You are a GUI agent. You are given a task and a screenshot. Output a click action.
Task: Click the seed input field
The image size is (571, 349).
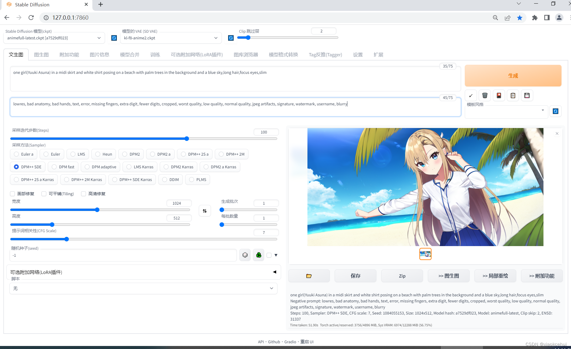[x=123, y=255]
